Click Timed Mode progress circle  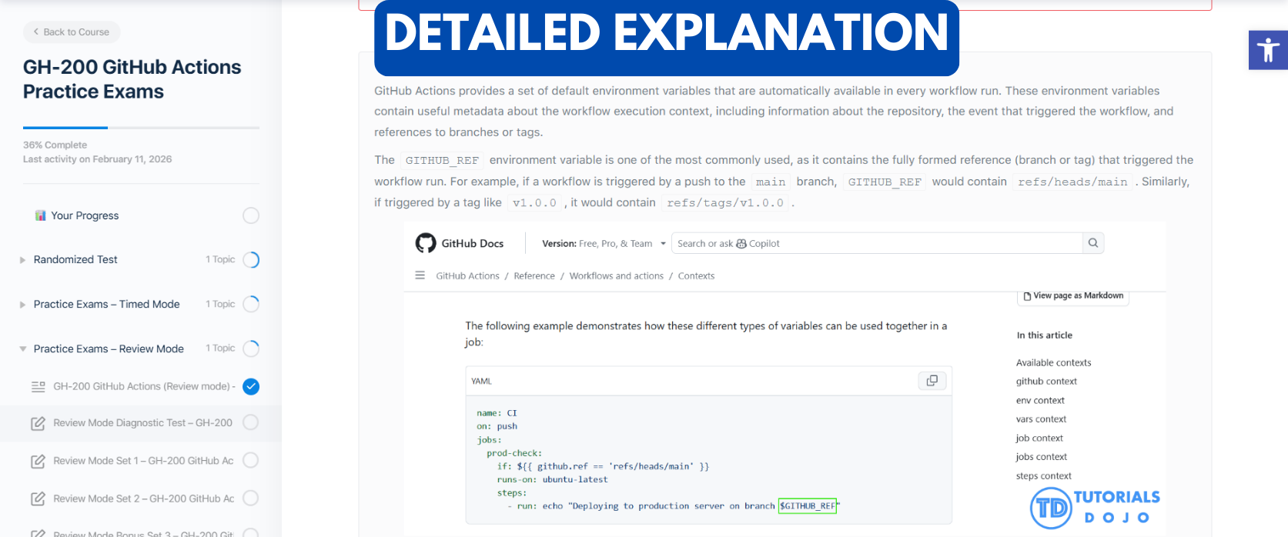point(251,304)
